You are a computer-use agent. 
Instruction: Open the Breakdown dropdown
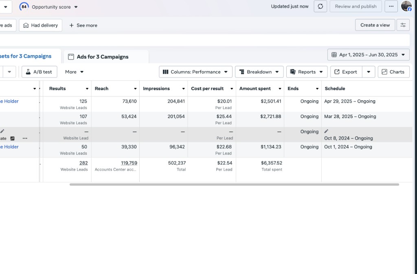259,72
